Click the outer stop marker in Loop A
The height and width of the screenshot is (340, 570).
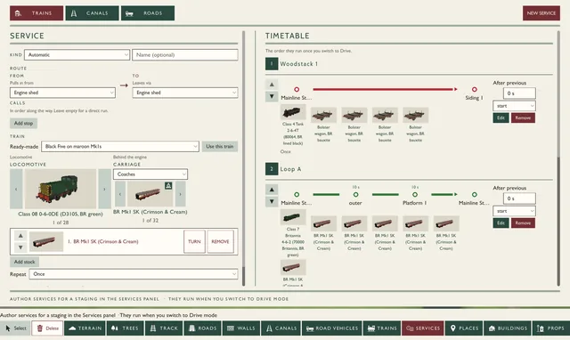355,195
